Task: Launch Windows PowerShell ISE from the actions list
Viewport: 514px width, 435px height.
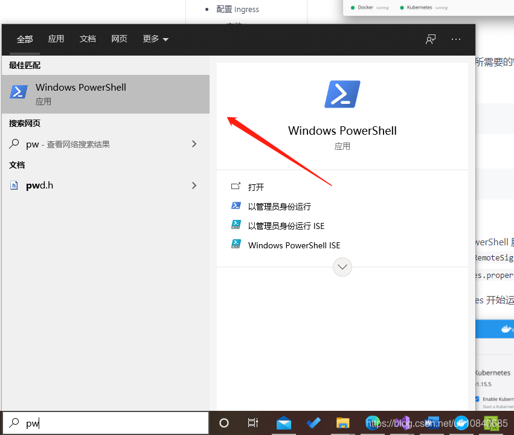Action: (x=294, y=245)
